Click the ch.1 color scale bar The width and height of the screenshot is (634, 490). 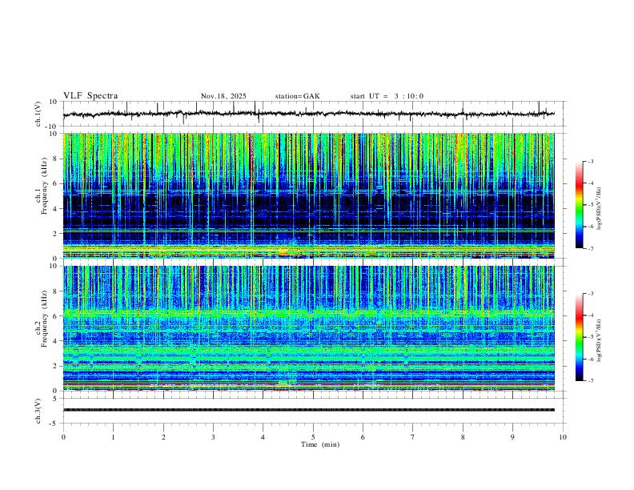tap(579, 205)
